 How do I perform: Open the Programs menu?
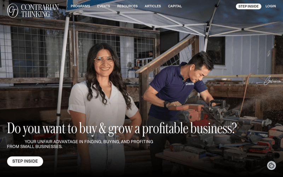click(x=80, y=6)
